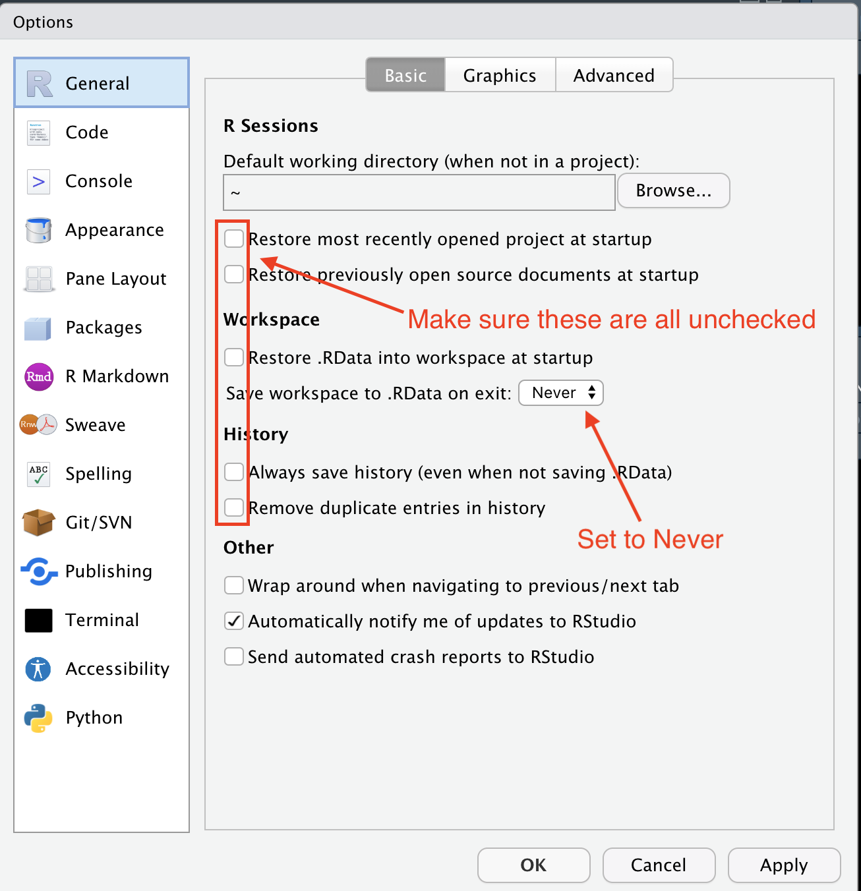
Task: Enable Restore most recently opened project
Action: click(x=234, y=239)
